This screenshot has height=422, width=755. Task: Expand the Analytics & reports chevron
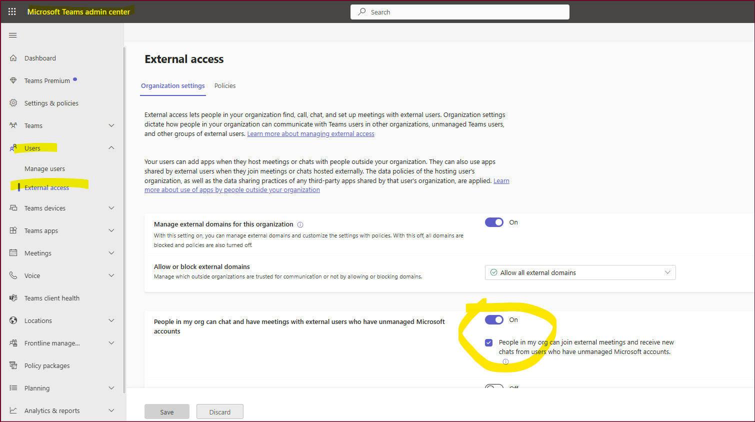[111, 410]
